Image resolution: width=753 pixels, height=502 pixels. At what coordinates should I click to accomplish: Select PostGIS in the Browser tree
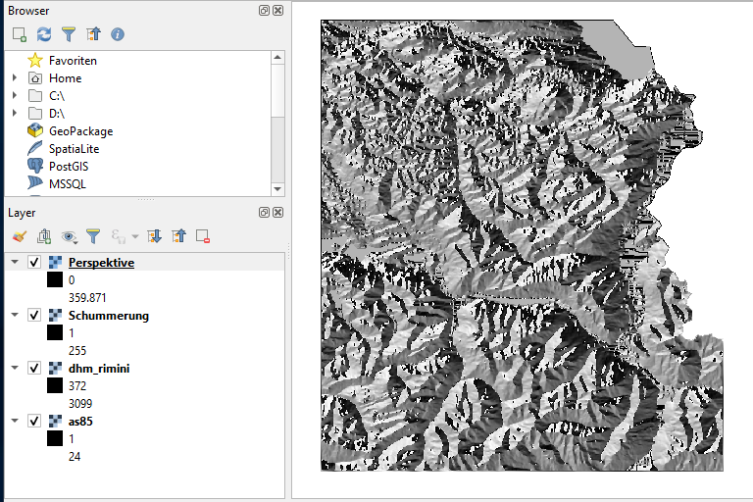69,167
